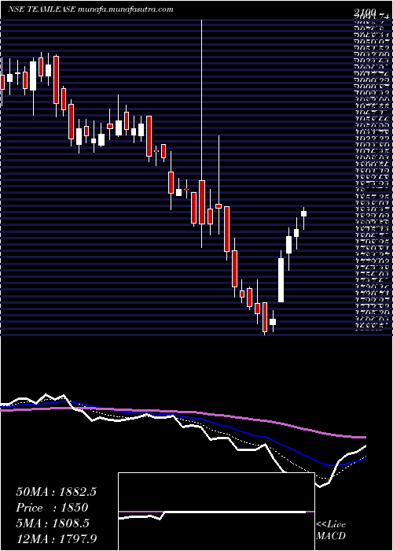Click the MACD inset panel
The width and height of the screenshot is (393, 551).
(216, 512)
